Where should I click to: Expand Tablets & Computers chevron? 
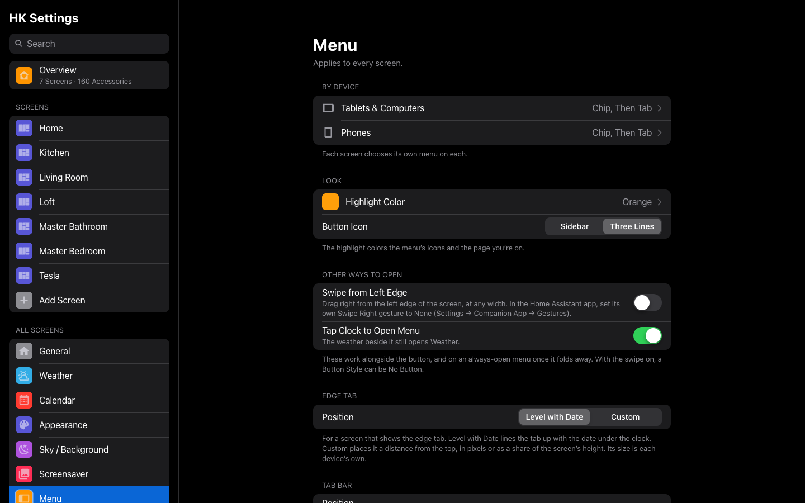660,108
